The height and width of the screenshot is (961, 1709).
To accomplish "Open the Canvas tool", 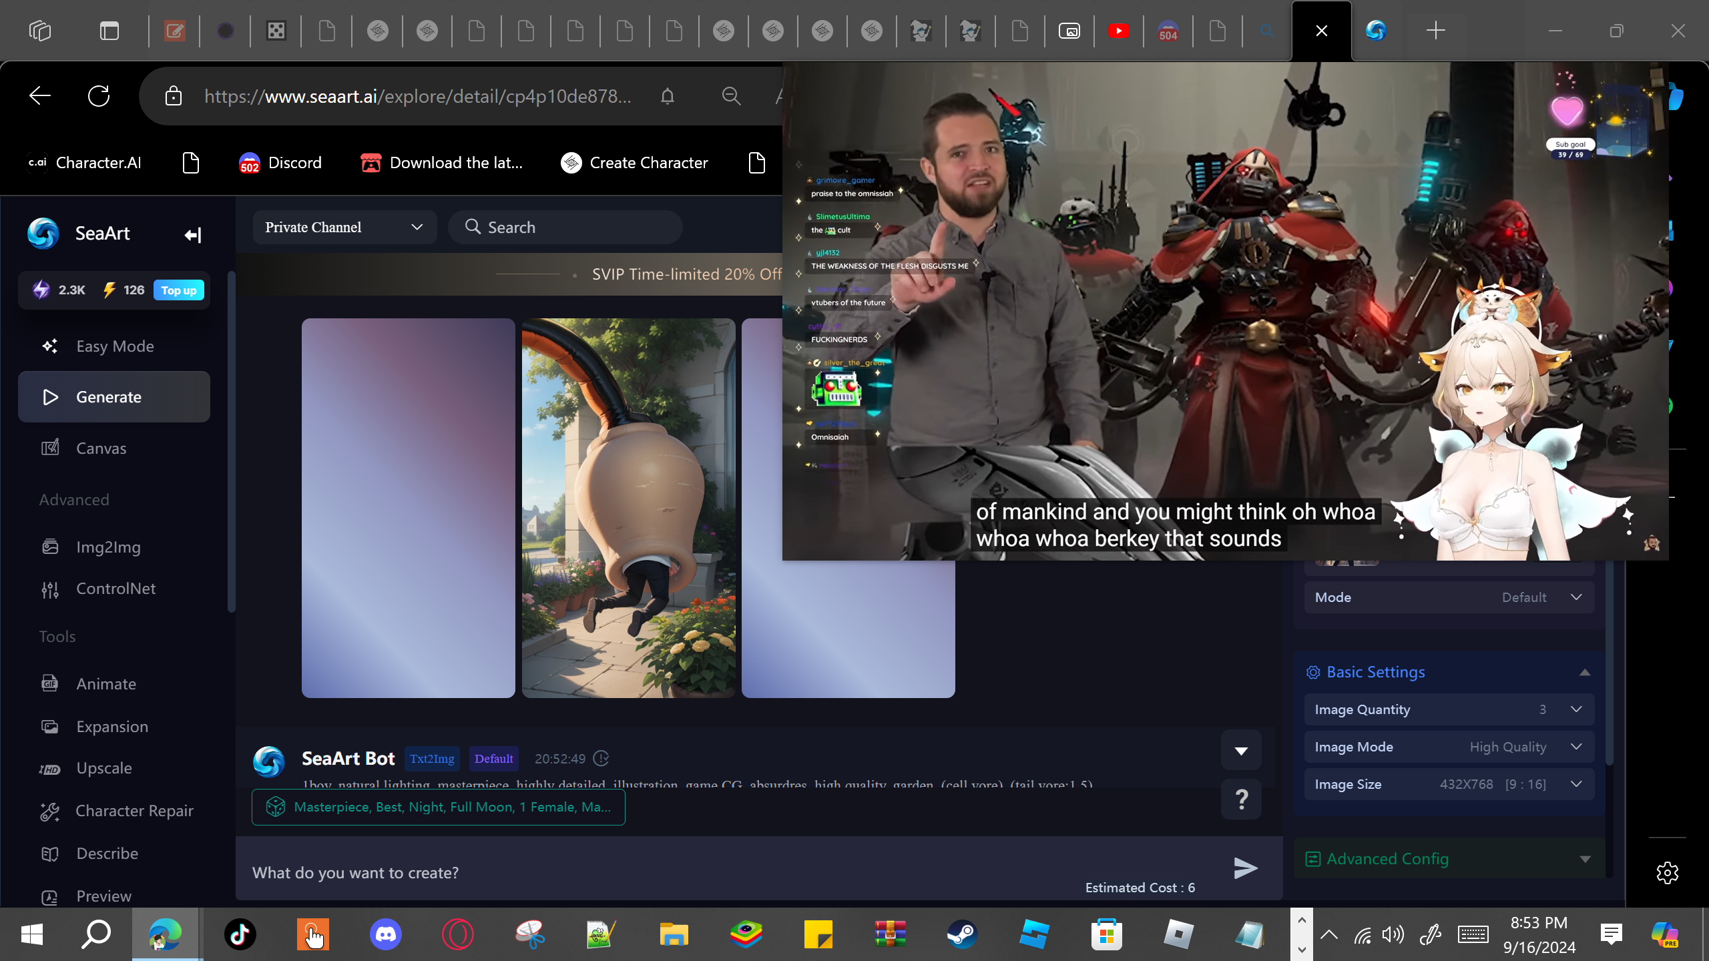I will (114, 448).
